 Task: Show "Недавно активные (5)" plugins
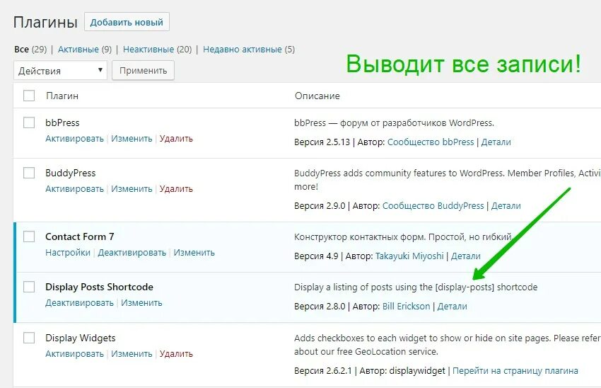[249, 49]
